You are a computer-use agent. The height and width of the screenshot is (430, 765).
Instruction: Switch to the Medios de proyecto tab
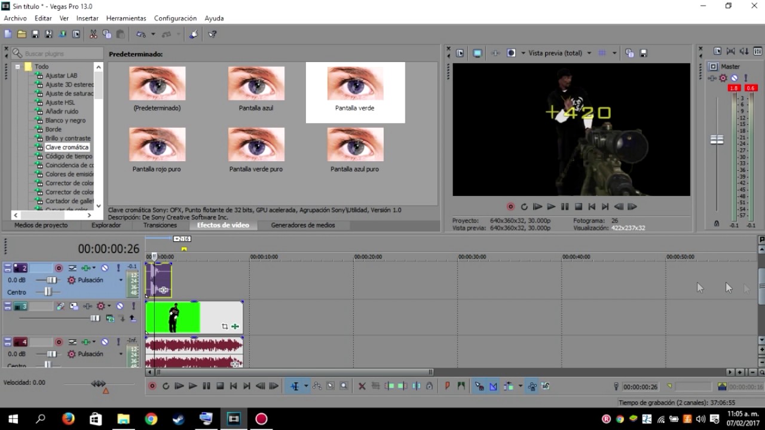click(x=41, y=225)
